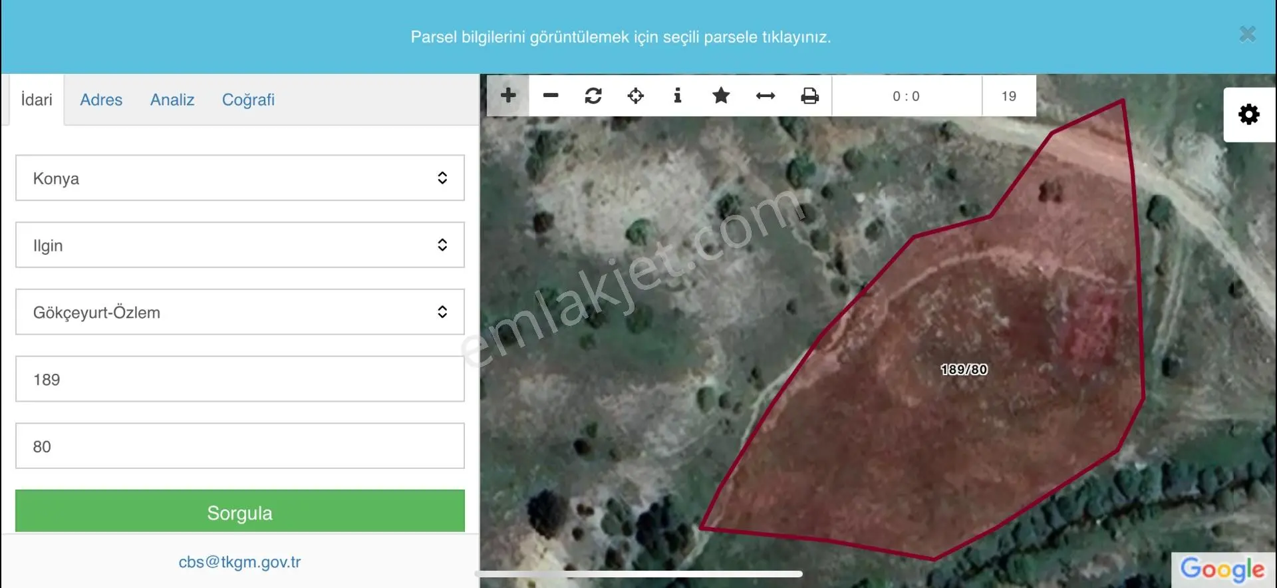Focus the parsel field containing 80
This screenshot has width=1277, height=588.
click(x=240, y=446)
